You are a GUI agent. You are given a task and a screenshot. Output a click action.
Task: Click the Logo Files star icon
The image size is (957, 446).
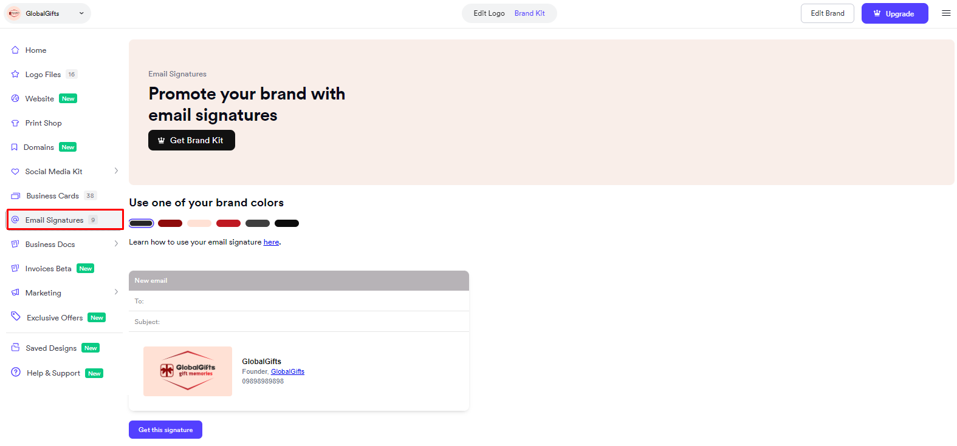tap(15, 75)
